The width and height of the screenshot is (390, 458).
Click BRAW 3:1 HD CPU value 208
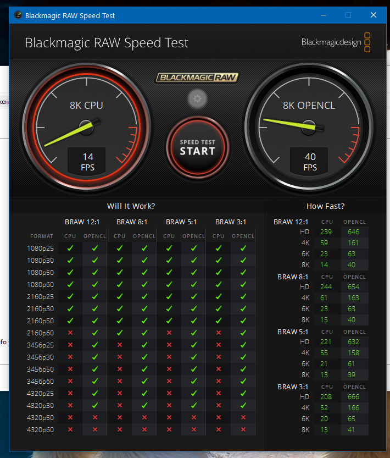click(326, 396)
